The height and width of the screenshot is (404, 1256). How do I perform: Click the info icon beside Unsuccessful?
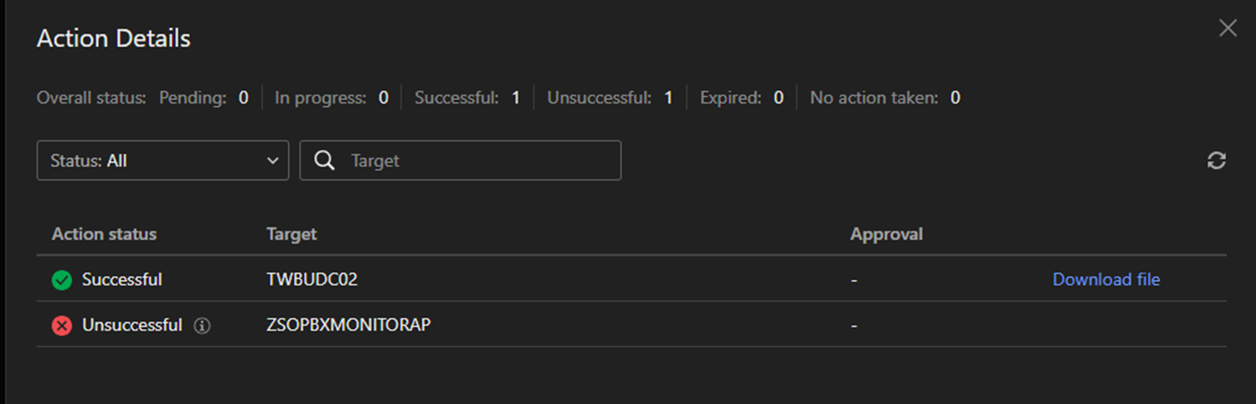[x=202, y=325]
